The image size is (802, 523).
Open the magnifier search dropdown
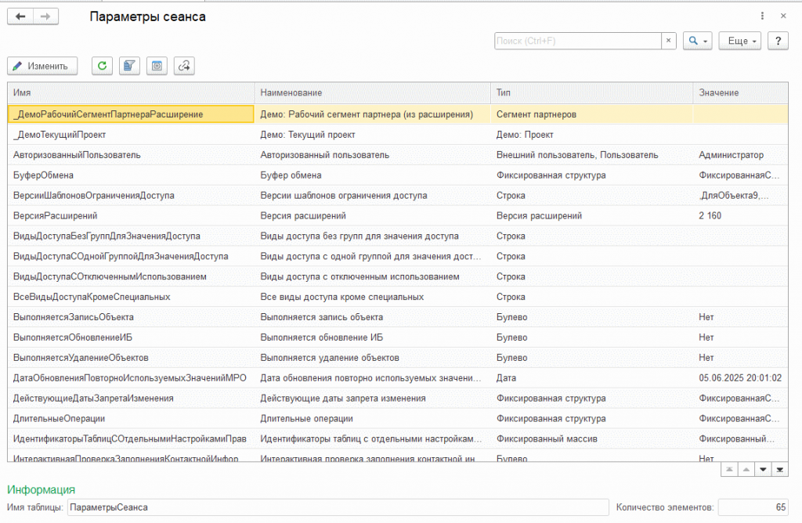click(698, 41)
